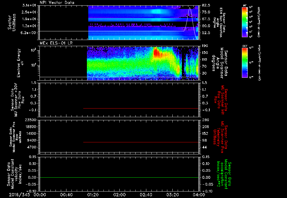Image resolution: width=287 pixels, height=198 pixels.
Task: Click the "110" scanner angle tick label
Action: click(x=205, y=60)
